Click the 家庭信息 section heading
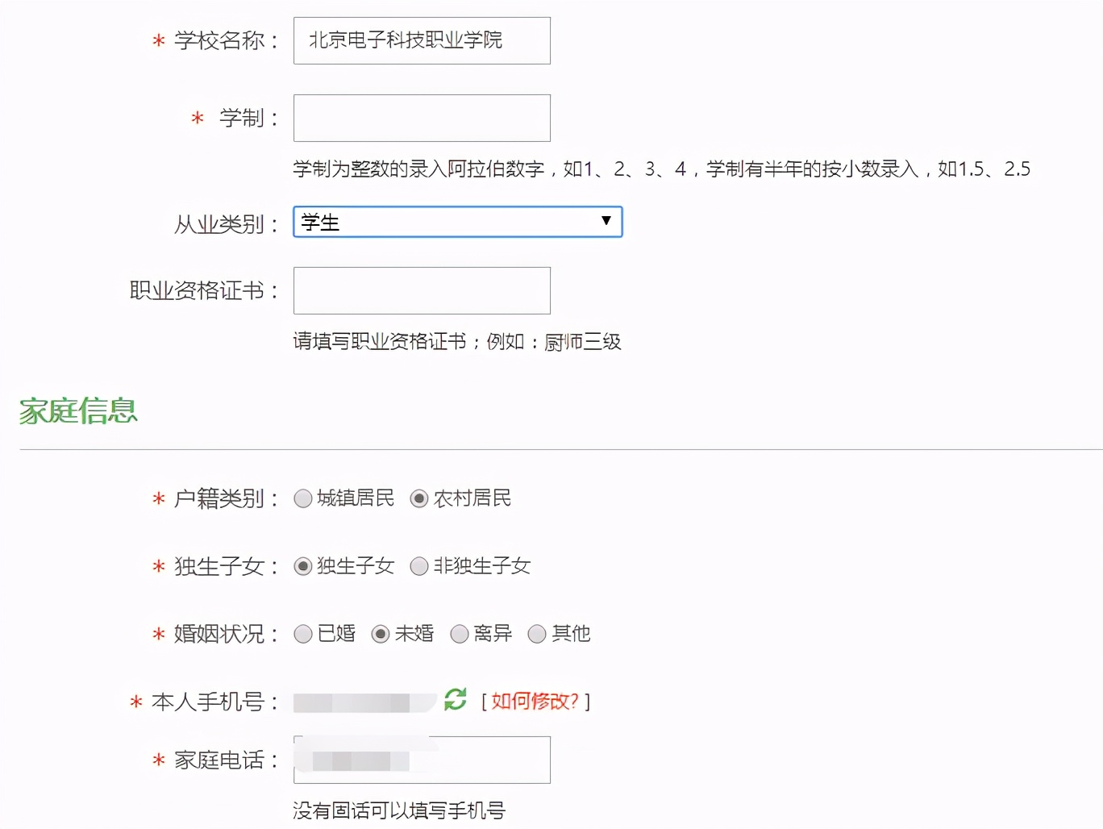 [x=77, y=411]
